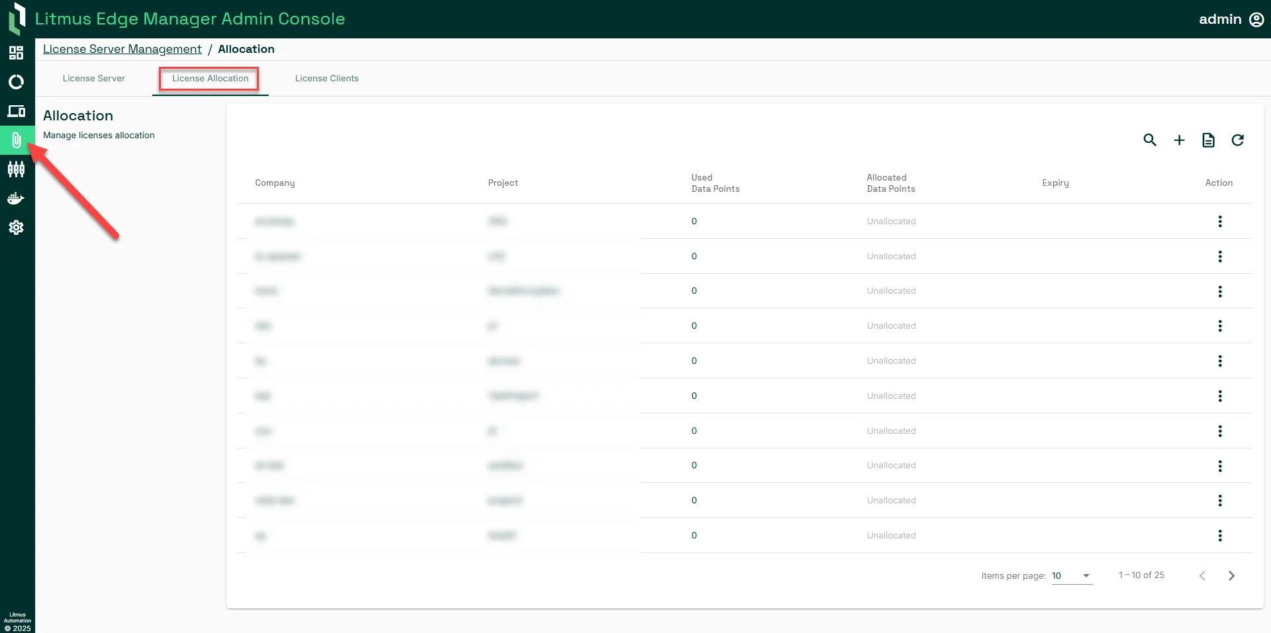
Task: Click the circular ring sidebar icon
Action: [x=16, y=82]
